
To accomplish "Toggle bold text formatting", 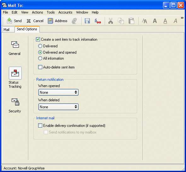I will [x=155, y=21].
